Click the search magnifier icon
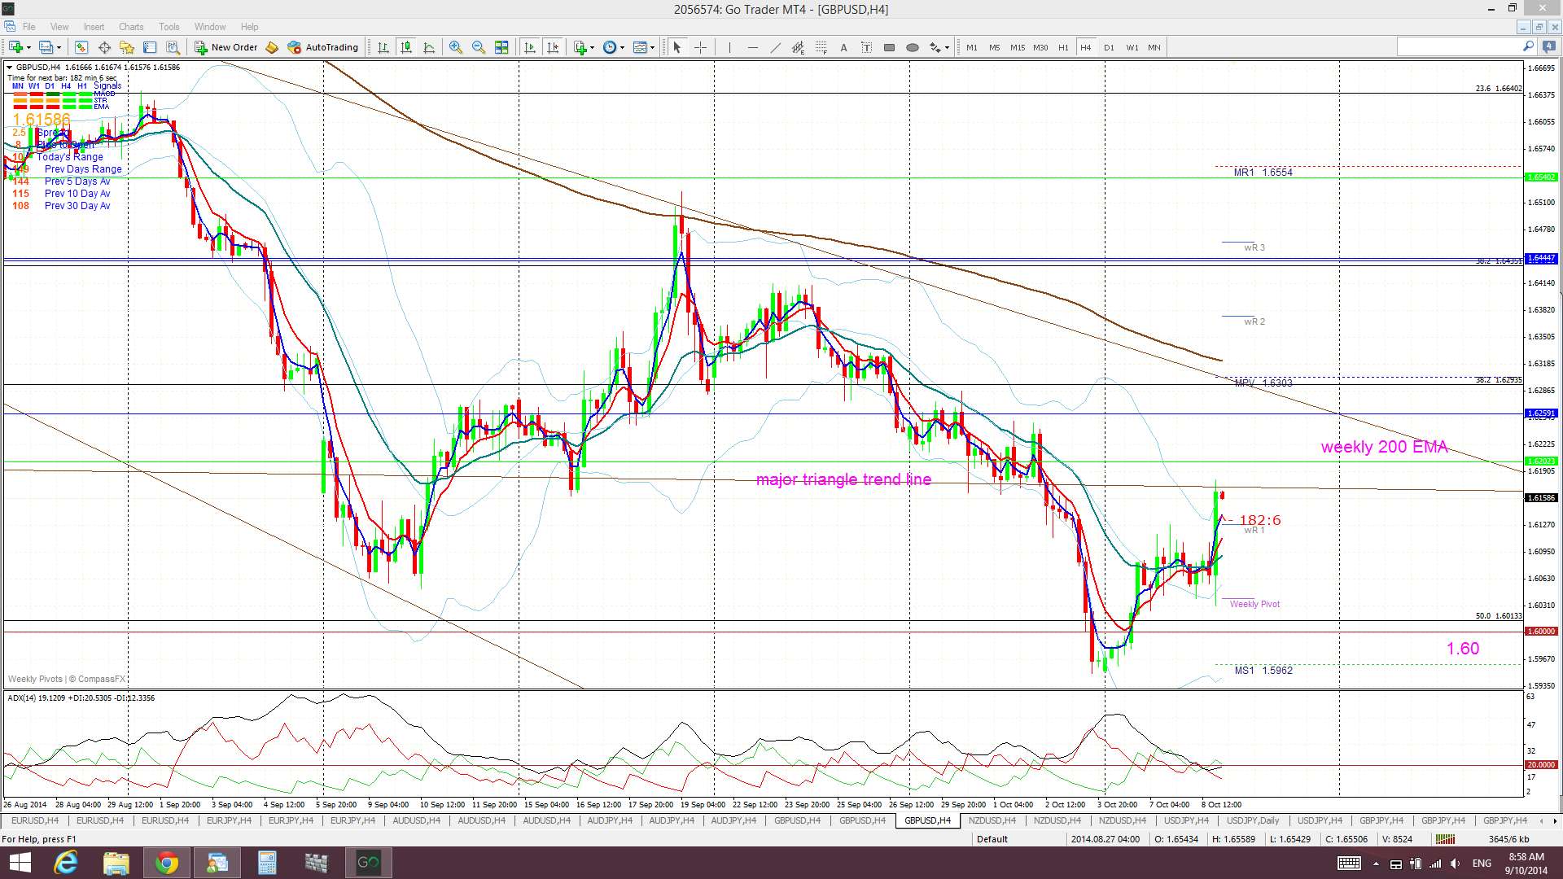Screen dimensions: 1563x879 tap(1528, 47)
